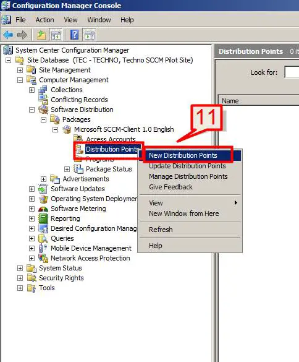
Task: Click the Up one level folder icon
Action: 41,35
